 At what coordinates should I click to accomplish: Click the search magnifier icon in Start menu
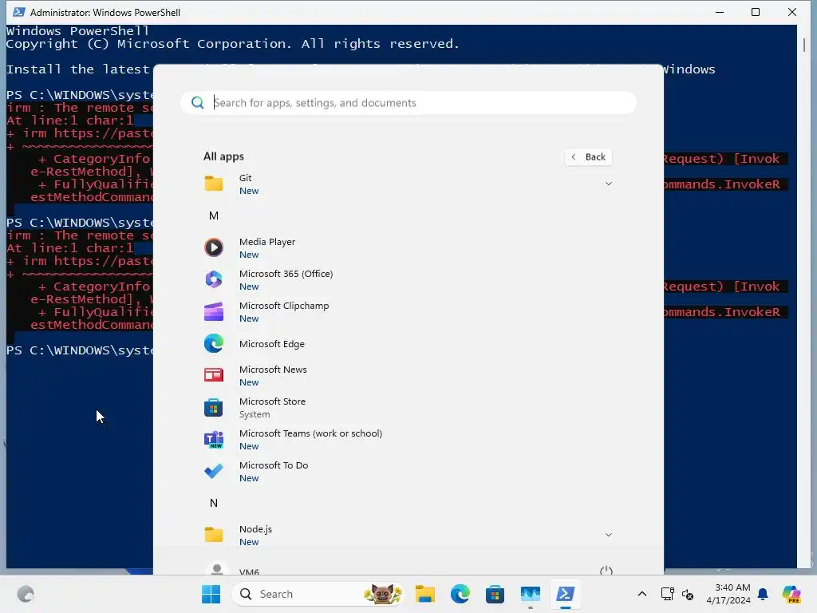(x=198, y=103)
